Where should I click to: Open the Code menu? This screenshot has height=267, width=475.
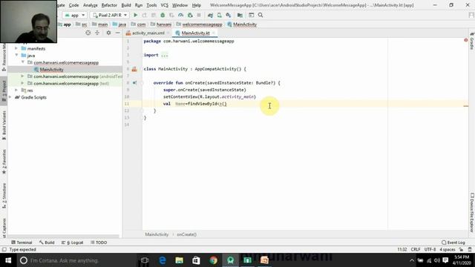coord(73,5)
